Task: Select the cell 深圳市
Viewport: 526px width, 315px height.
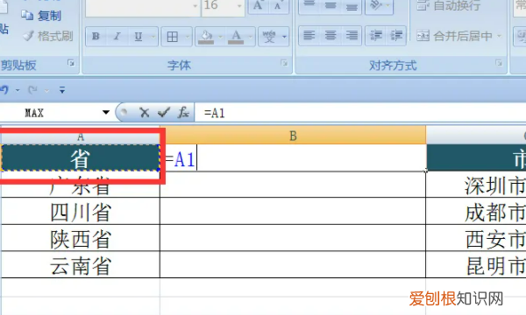Action: point(476,185)
